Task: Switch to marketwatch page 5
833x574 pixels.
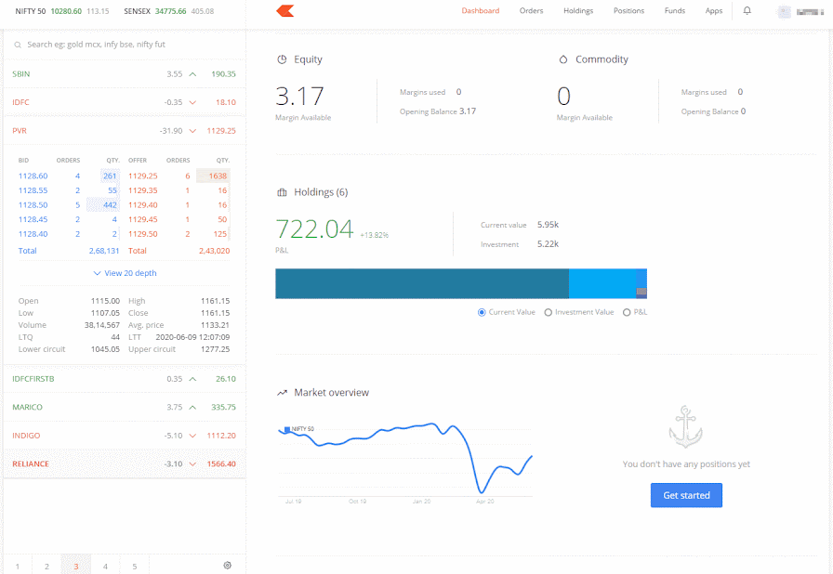Action: click(x=135, y=566)
